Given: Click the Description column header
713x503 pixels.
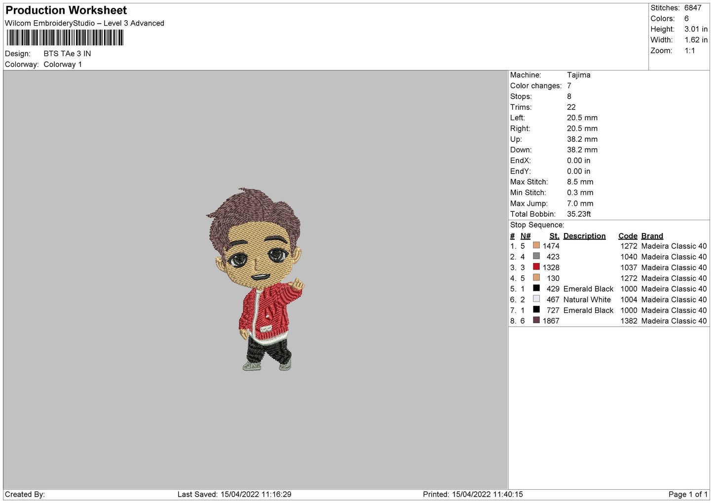Looking at the screenshot, I should 584,236.
